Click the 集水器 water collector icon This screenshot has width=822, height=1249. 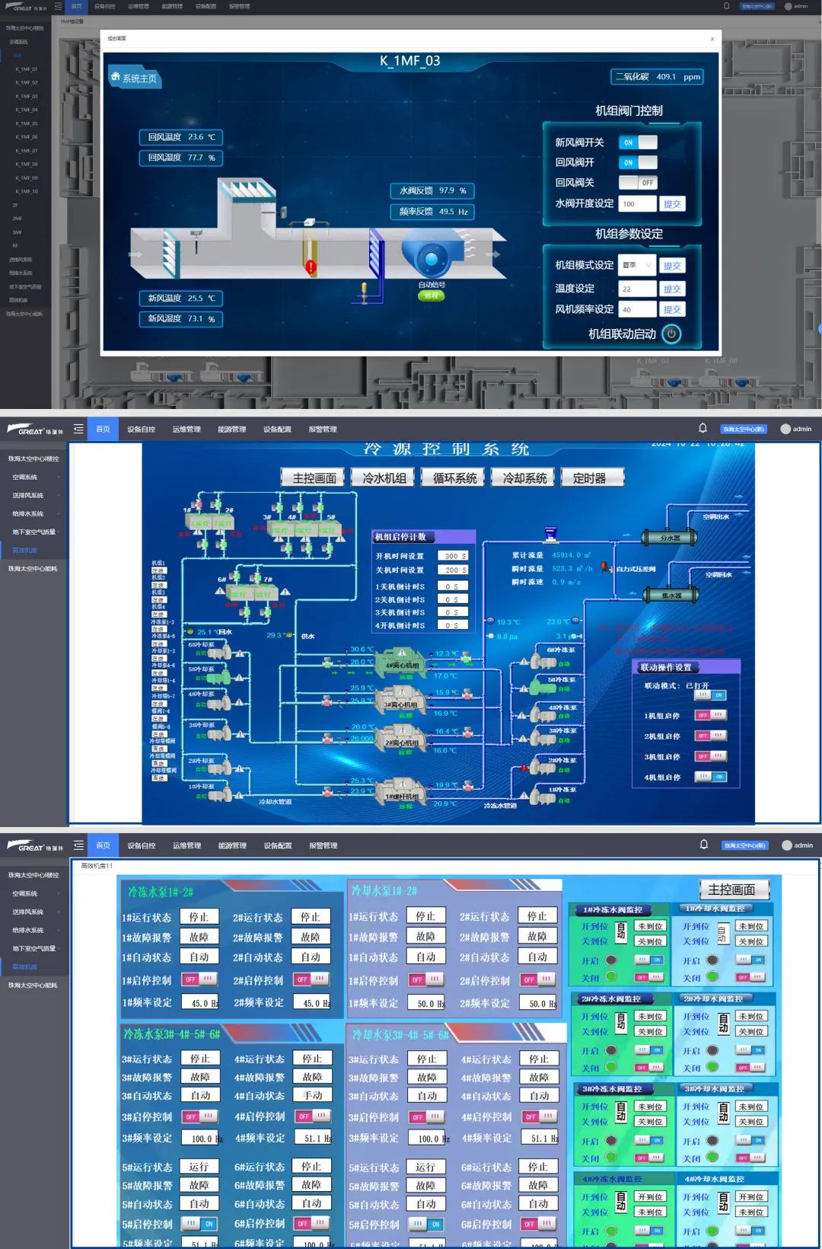click(x=671, y=596)
